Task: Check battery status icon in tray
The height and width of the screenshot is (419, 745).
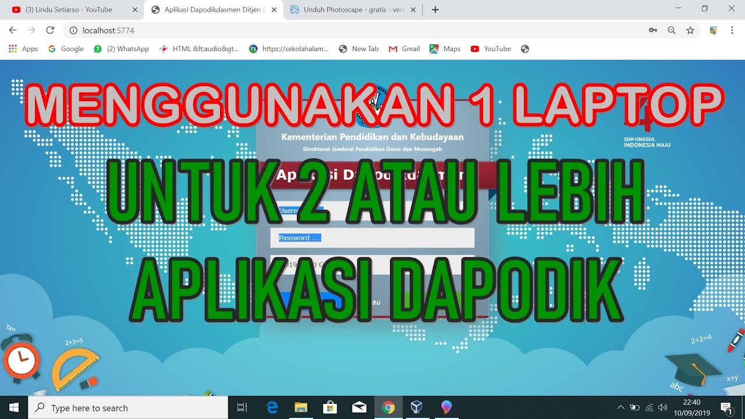Action: click(x=635, y=407)
